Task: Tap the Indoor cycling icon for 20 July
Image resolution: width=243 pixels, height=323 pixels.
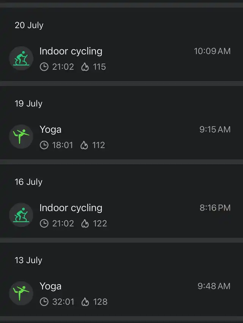Action: click(21, 58)
